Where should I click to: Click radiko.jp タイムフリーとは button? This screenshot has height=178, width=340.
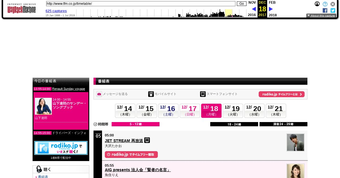click(282, 94)
